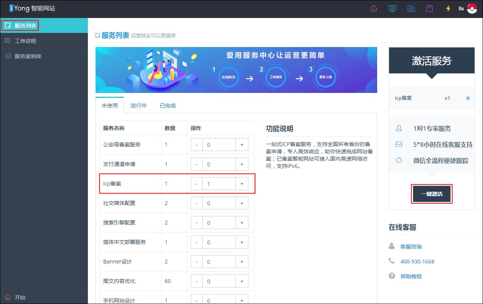The image size is (483, 304).
Task: Decrease icp备案 quantity with minus button
Action: [196, 184]
